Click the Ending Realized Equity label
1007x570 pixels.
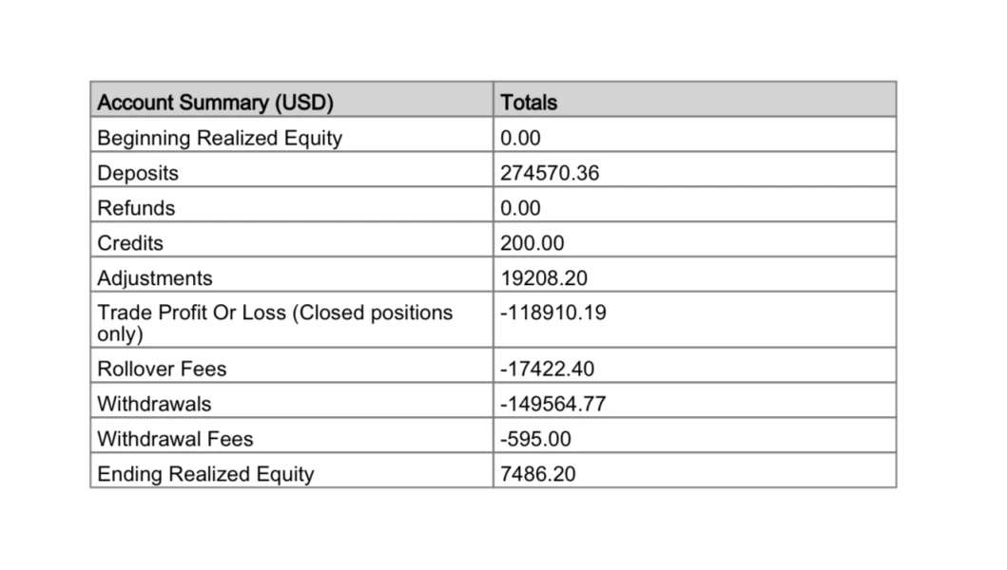(x=205, y=474)
